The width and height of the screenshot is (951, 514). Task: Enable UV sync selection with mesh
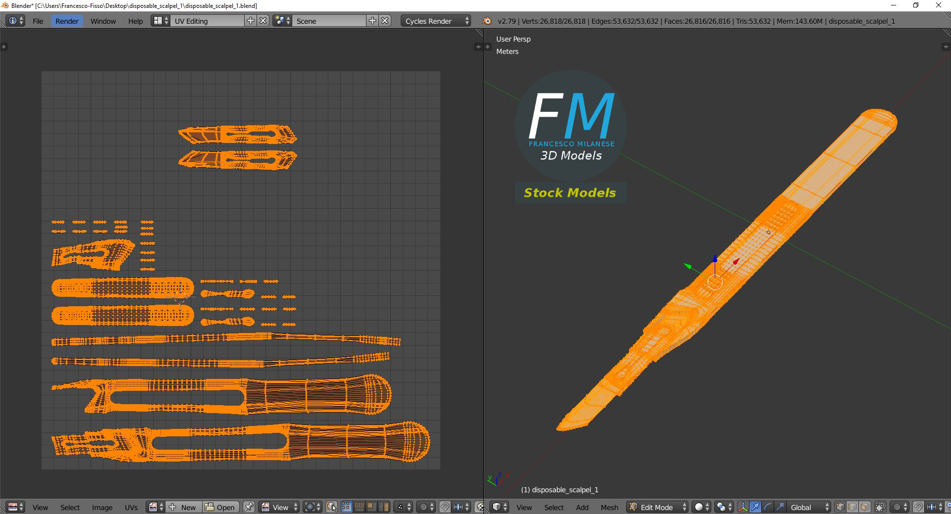coord(331,507)
